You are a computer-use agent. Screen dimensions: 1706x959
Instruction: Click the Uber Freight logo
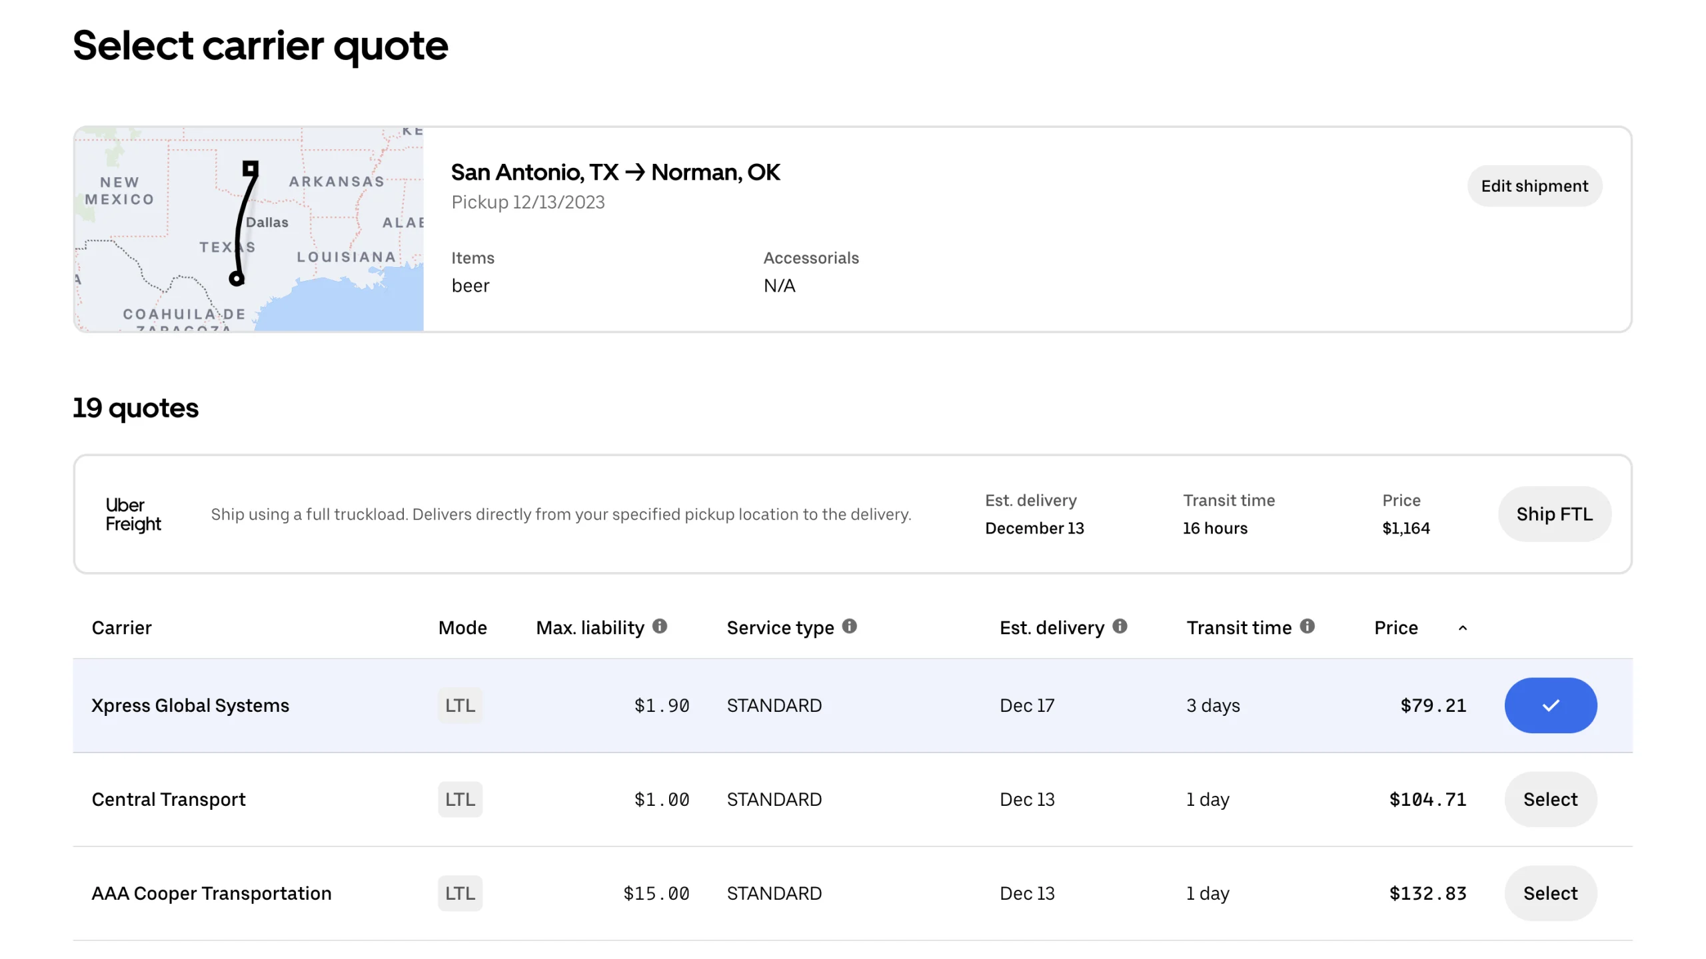point(133,513)
